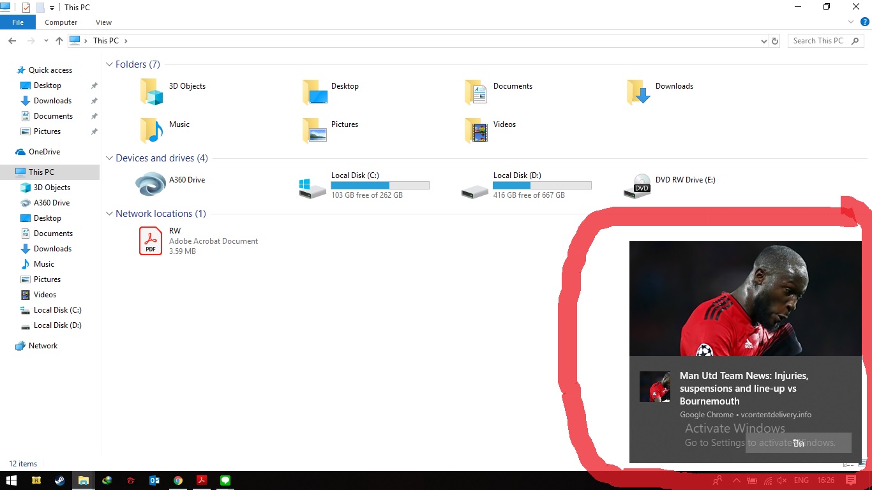Select the Music folder in the Folders group
This screenshot has width=872, height=490.
coord(152,130)
